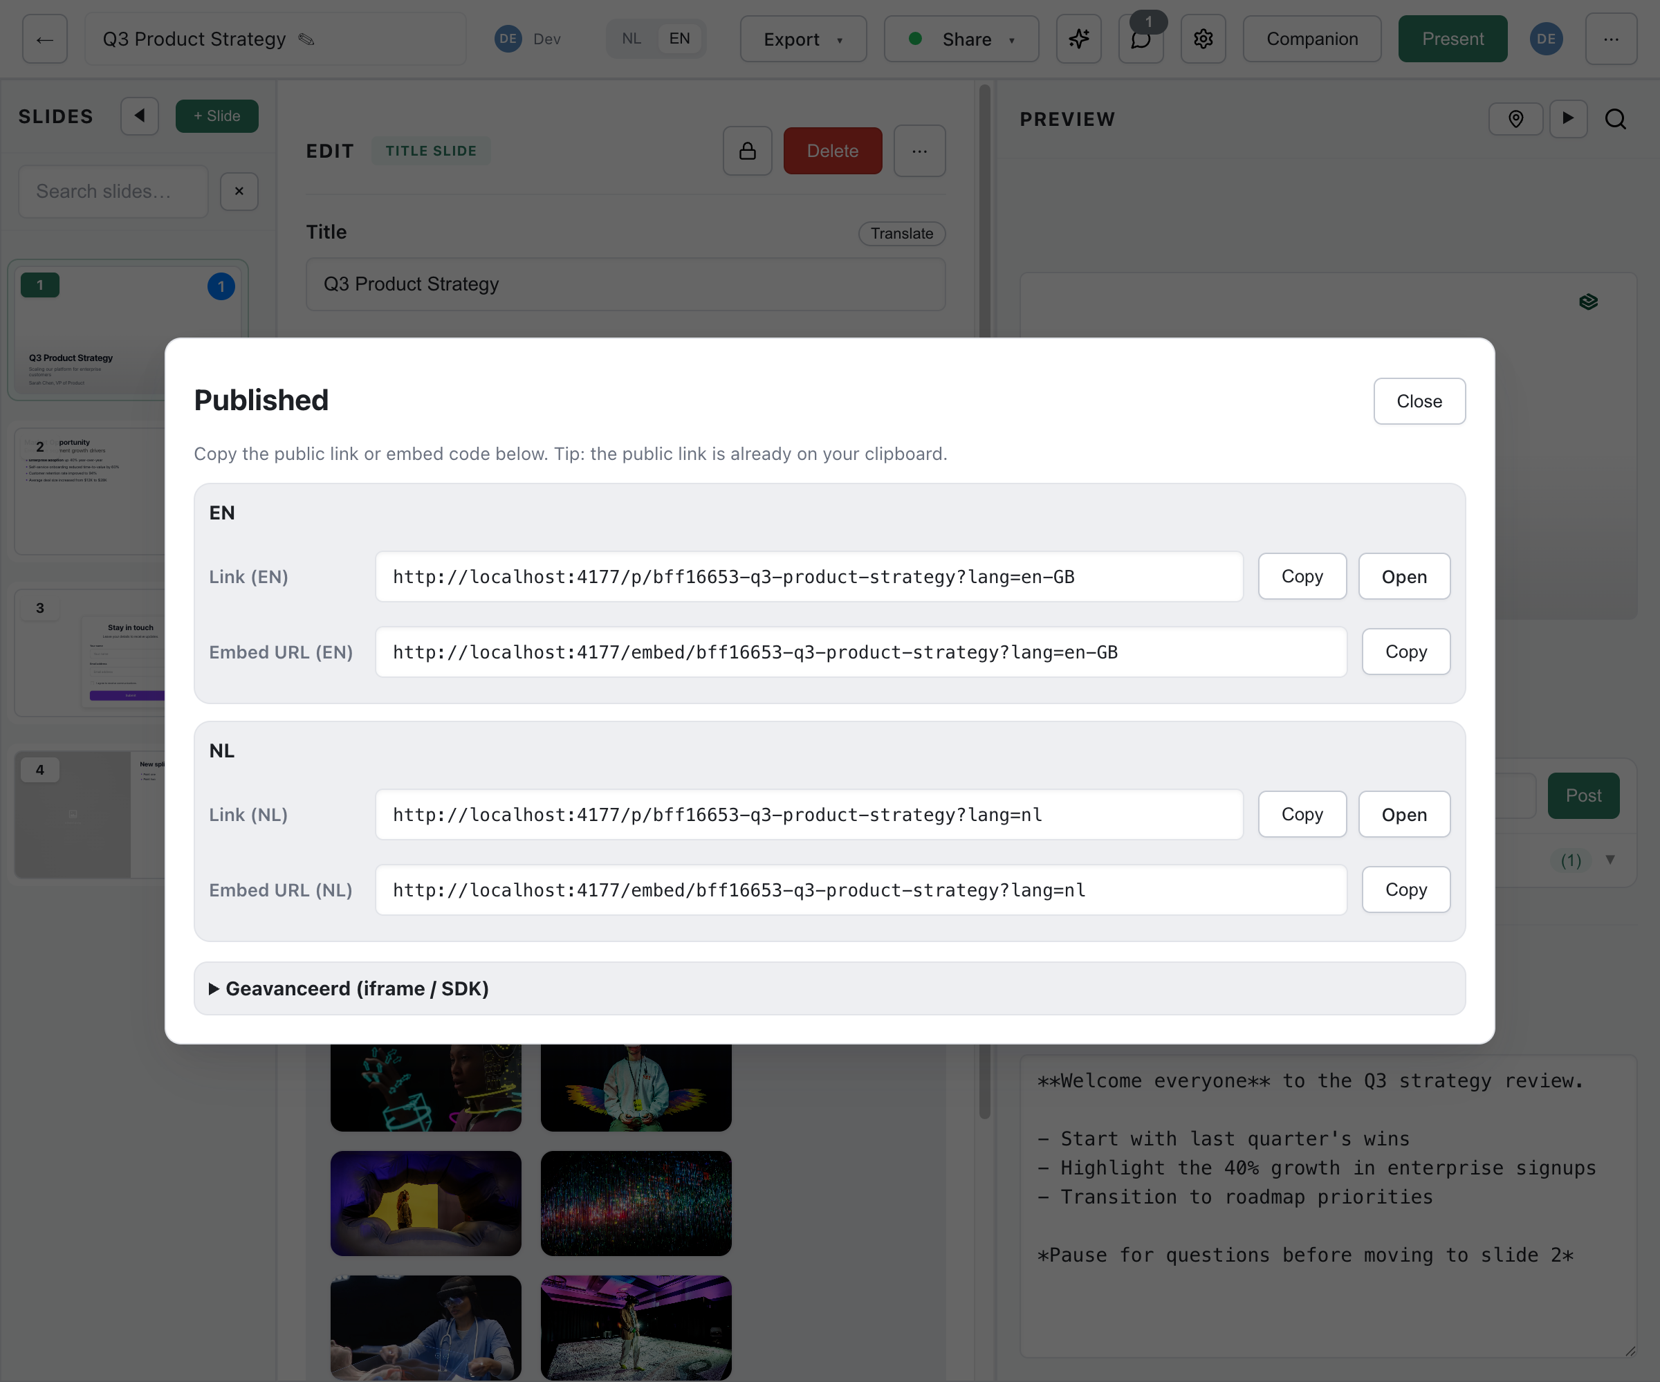
Task: Click the Embed URL (EN) field
Action: 861,652
